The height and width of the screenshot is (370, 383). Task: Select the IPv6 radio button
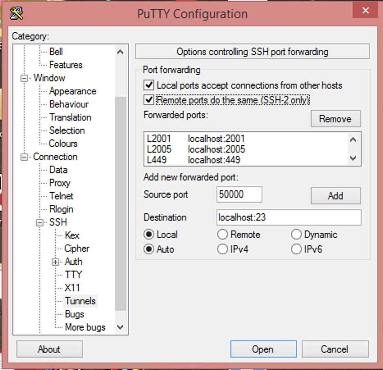point(296,249)
